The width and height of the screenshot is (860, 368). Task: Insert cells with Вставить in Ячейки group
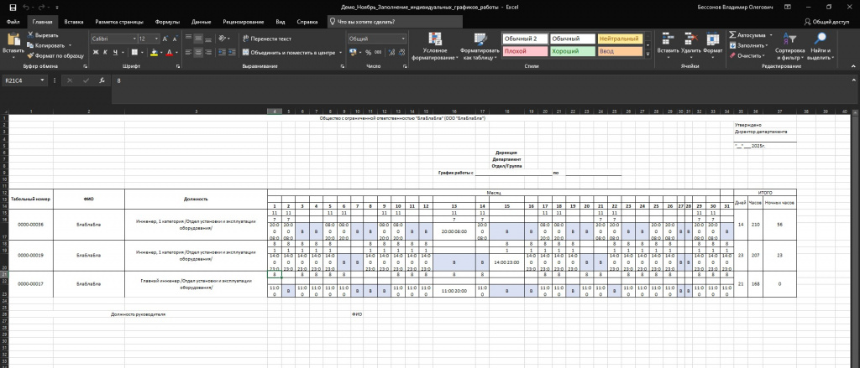(x=668, y=44)
